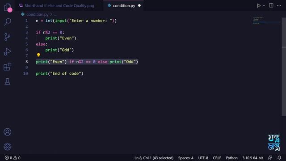Click the selected shorthand if-else line 8

click(x=87, y=62)
